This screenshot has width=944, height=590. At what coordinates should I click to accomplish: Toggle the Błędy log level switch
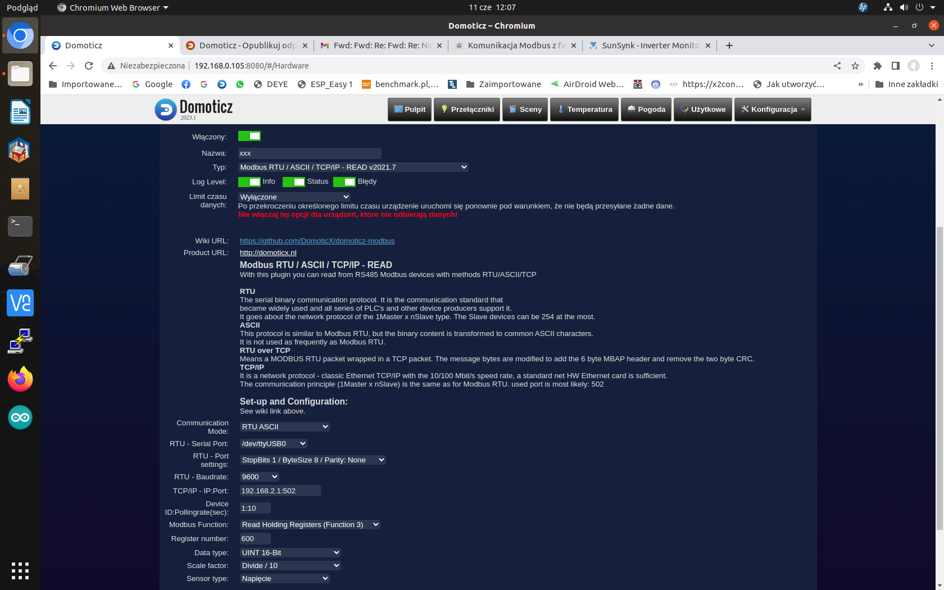coord(344,181)
